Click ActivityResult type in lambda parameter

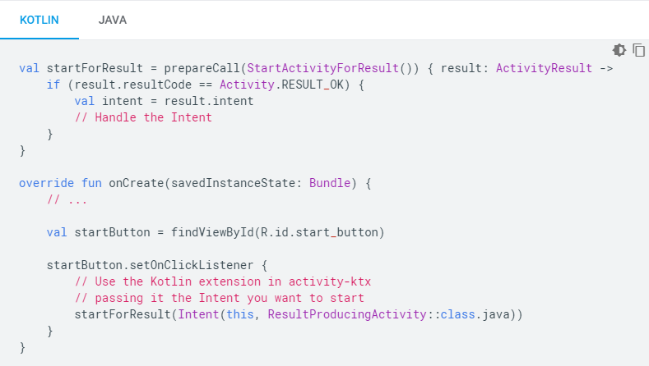coord(544,68)
